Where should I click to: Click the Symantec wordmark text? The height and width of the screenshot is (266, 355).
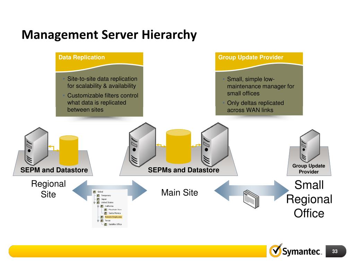pos(302,251)
